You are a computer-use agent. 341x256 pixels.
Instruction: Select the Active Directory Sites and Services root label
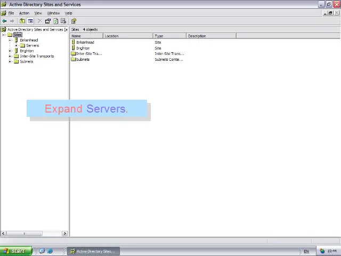tap(37, 29)
